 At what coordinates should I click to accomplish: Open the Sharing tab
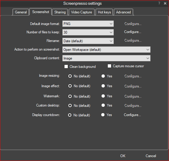click(x=60, y=12)
